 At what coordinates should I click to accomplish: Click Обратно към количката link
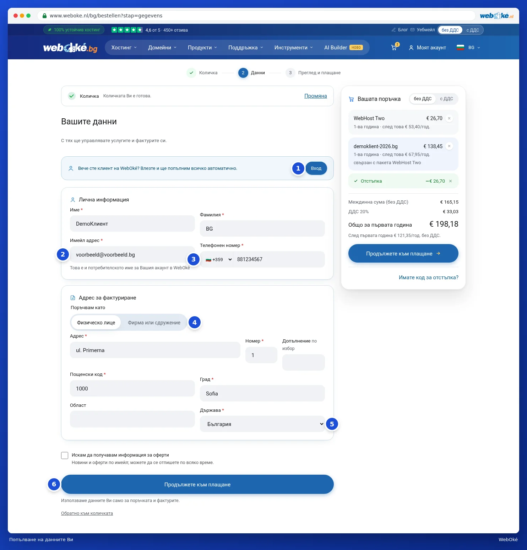click(87, 513)
